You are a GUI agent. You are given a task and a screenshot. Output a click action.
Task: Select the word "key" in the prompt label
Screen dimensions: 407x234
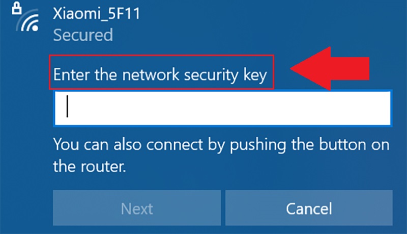click(x=255, y=75)
